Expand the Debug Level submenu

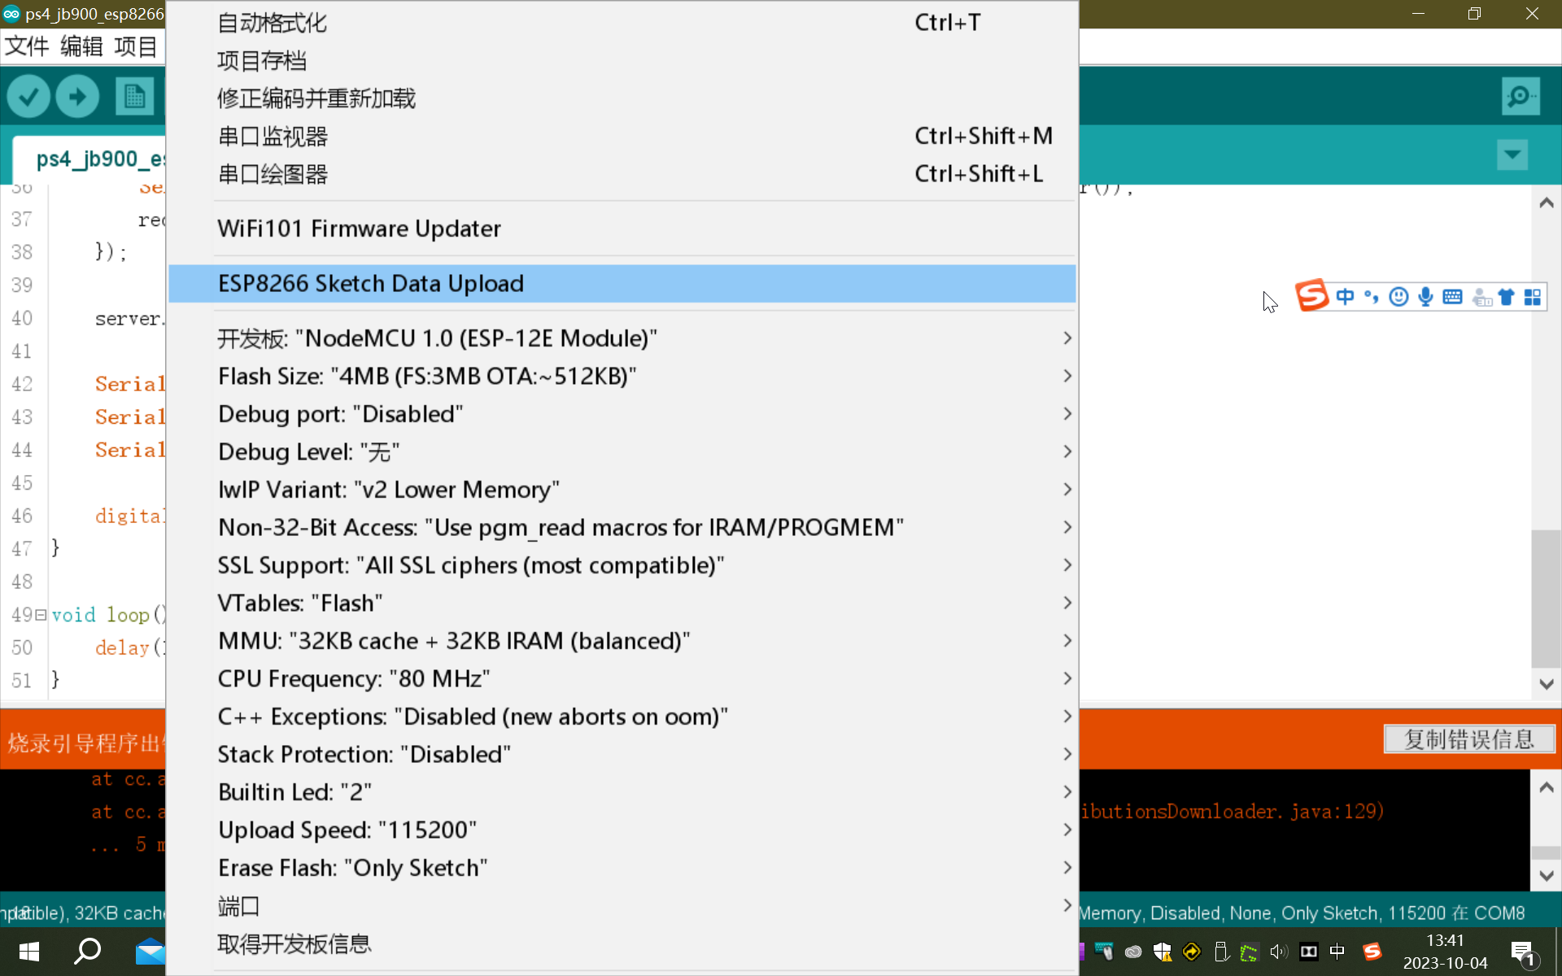(x=622, y=451)
